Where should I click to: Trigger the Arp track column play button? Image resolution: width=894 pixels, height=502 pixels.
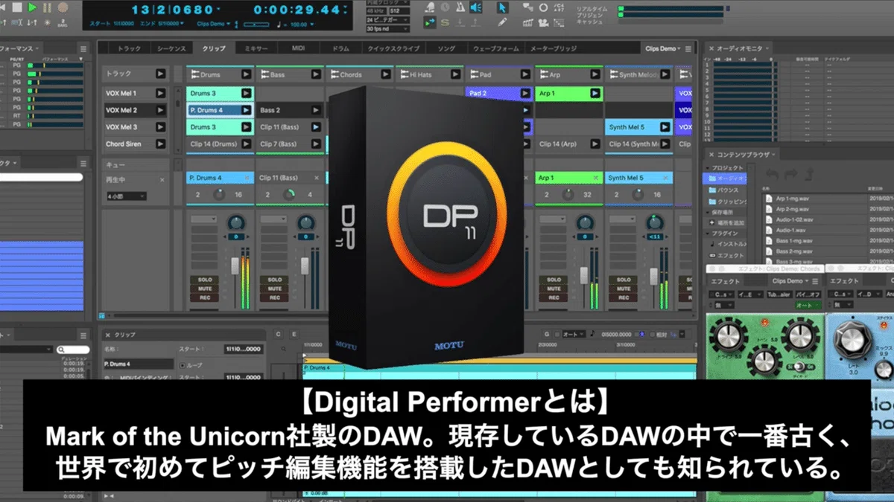click(595, 74)
